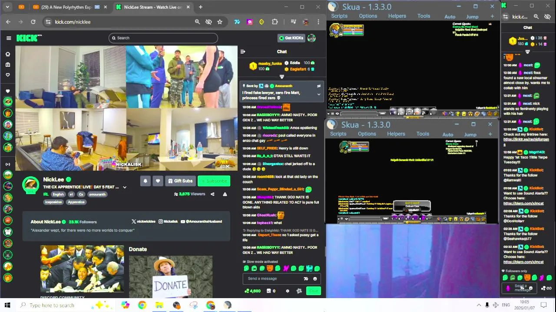Viewport: 556px width, 312px height.
Task: Open Scripts menu in lower Skua window
Action: pos(338,134)
